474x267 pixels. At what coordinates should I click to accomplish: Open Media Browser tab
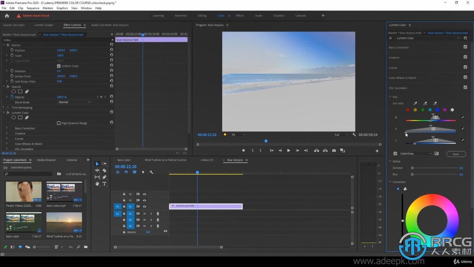(47, 160)
